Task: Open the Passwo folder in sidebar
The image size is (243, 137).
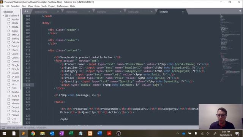Action: [15, 115]
